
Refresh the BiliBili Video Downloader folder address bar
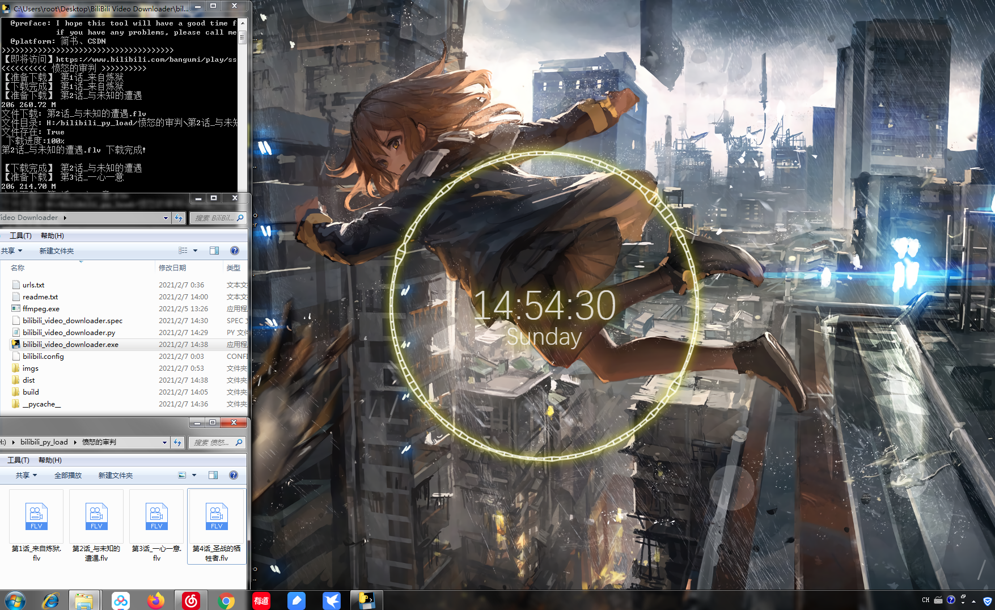[179, 218]
